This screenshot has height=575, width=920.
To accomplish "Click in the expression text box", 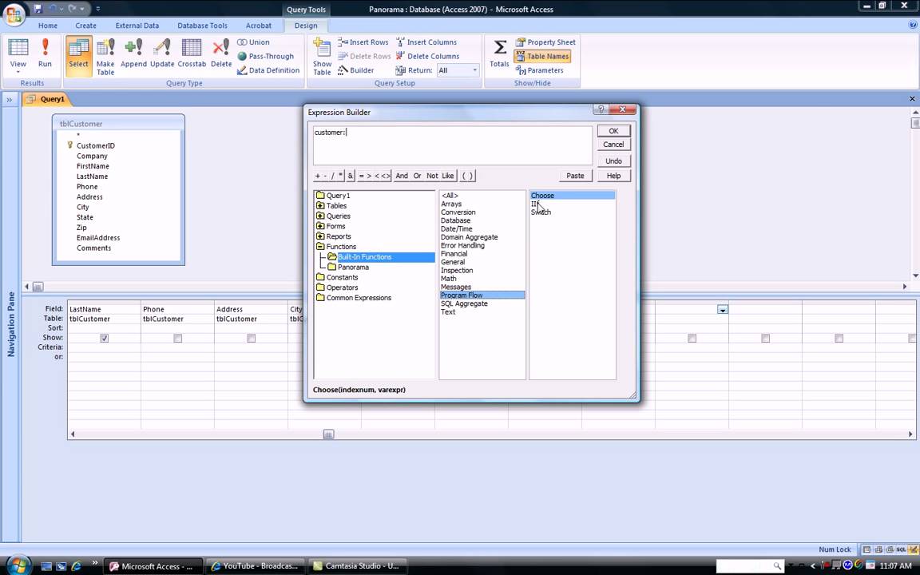I will pyautogui.click(x=452, y=145).
